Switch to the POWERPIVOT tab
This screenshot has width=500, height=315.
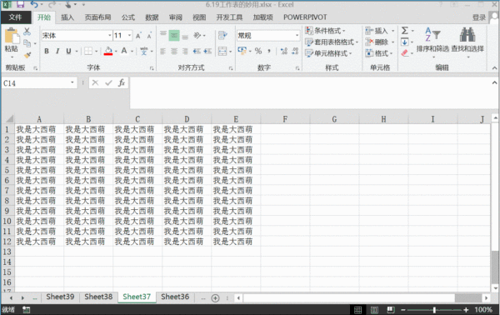click(x=305, y=17)
